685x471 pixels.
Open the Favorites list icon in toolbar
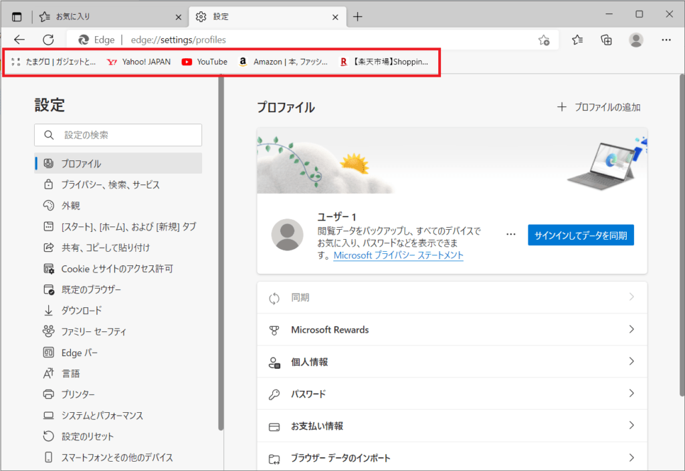577,40
